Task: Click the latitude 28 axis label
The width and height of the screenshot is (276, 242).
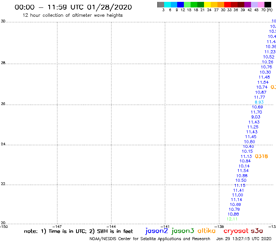Action: (3, 63)
